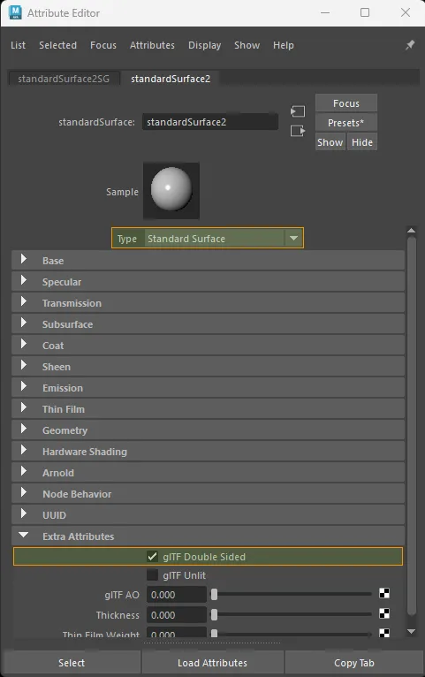This screenshot has width=425, height=677.
Task: Expand the Subsurface section
Action: pos(208,323)
